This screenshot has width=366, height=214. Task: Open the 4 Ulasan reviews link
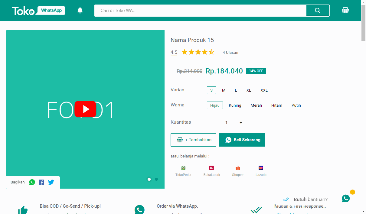[x=230, y=52]
